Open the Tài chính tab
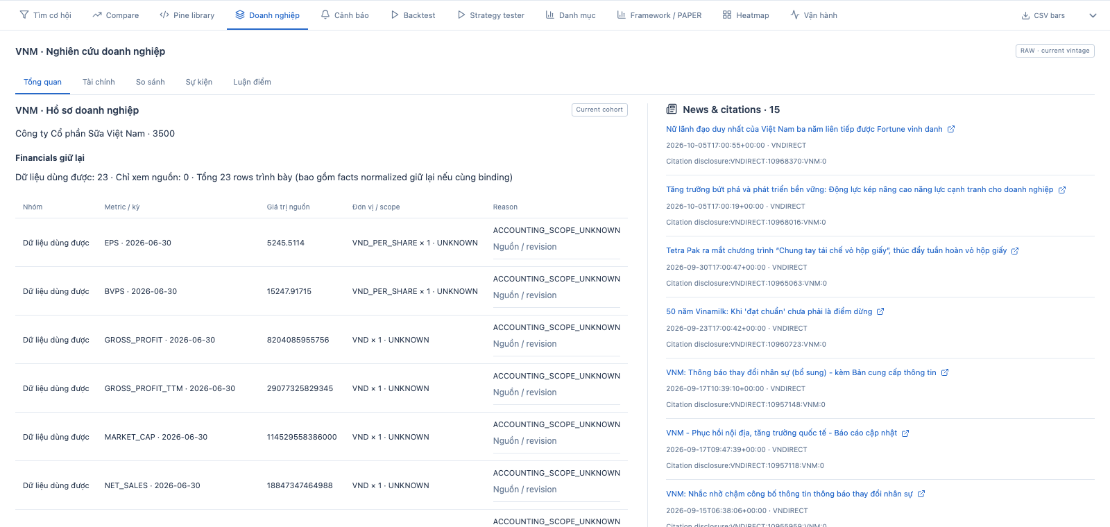The height and width of the screenshot is (527, 1110). (99, 82)
